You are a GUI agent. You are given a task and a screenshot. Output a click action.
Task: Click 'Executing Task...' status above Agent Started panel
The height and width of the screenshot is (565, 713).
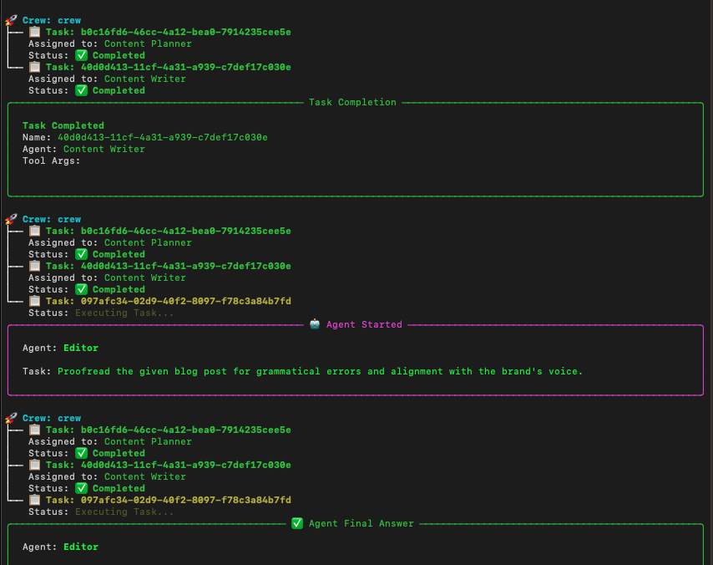coord(124,313)
